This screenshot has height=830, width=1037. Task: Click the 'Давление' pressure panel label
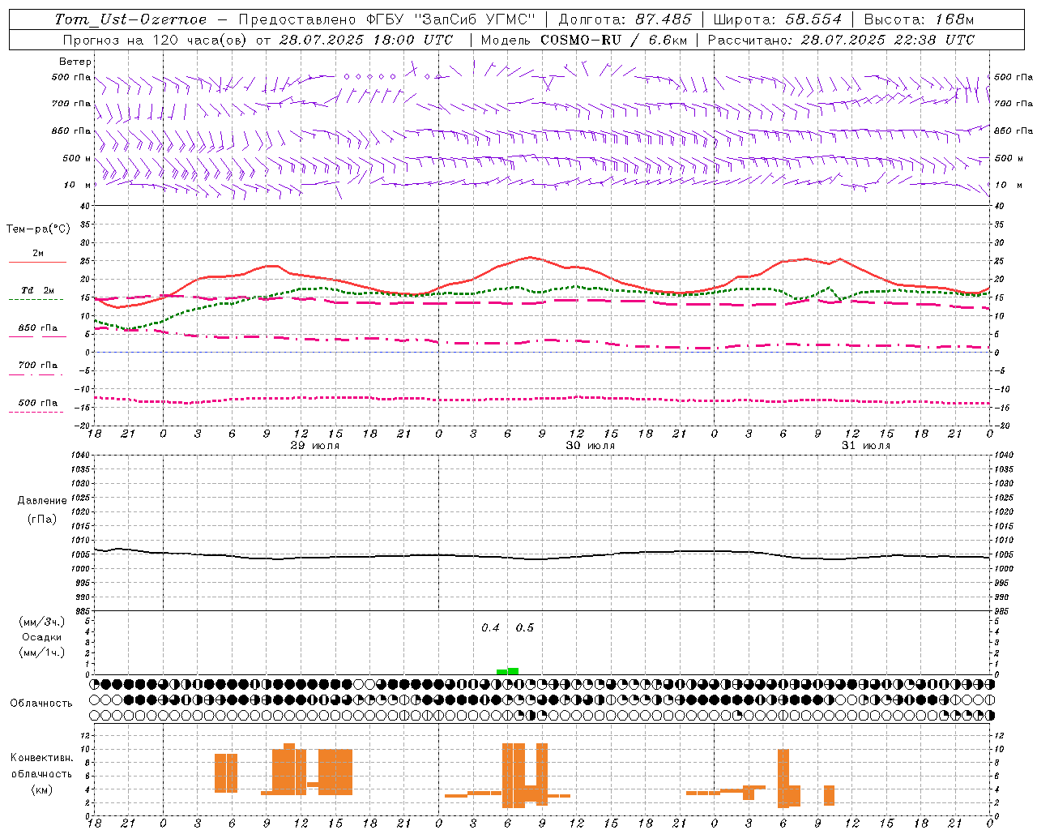pyautogui.click(x=42, y=501)
